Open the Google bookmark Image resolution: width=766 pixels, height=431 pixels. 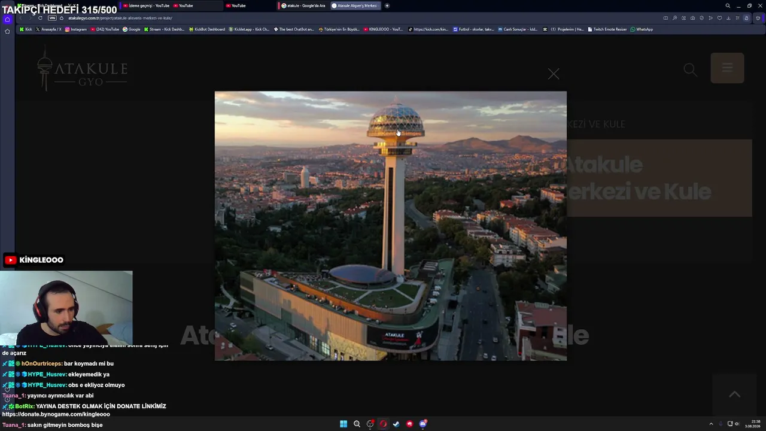pyautogui.click(x=132, y=29)
